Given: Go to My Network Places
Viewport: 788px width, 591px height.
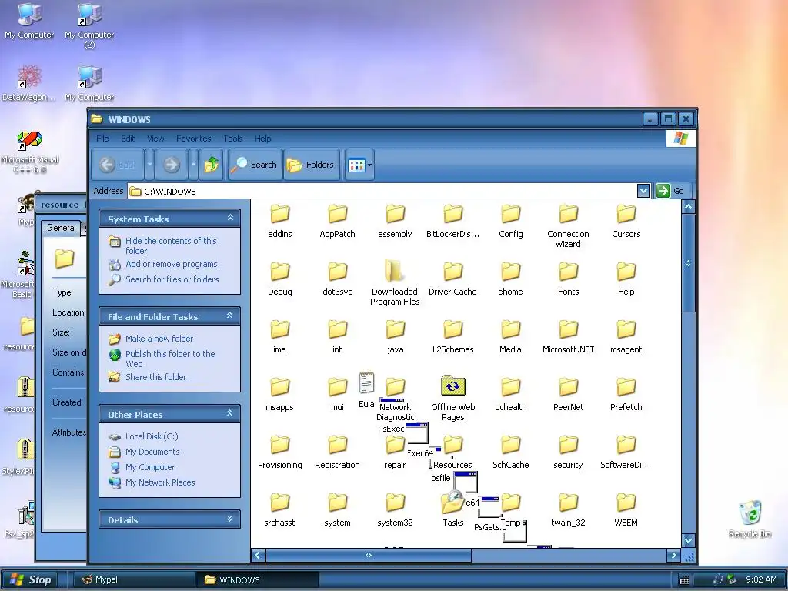Looking at the screenshot, I should tap(160, 482).
